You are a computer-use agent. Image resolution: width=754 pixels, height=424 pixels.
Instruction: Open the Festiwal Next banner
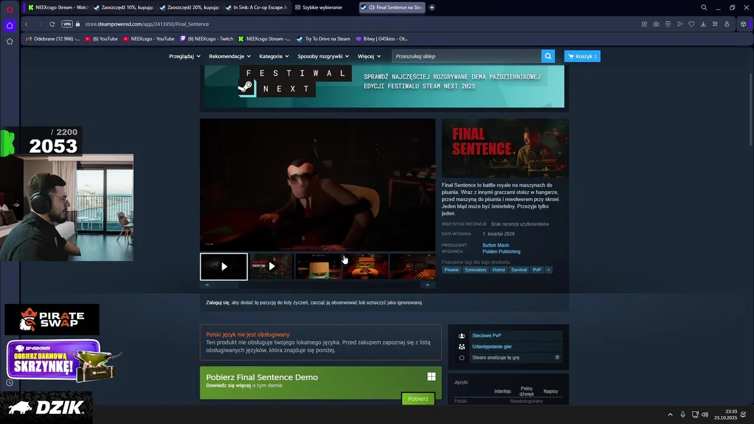(384, 86)
